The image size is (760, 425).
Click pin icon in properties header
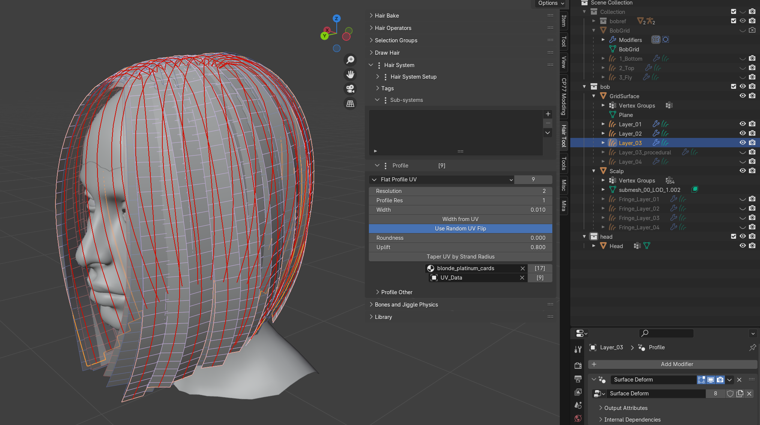(x=752, y=347)
